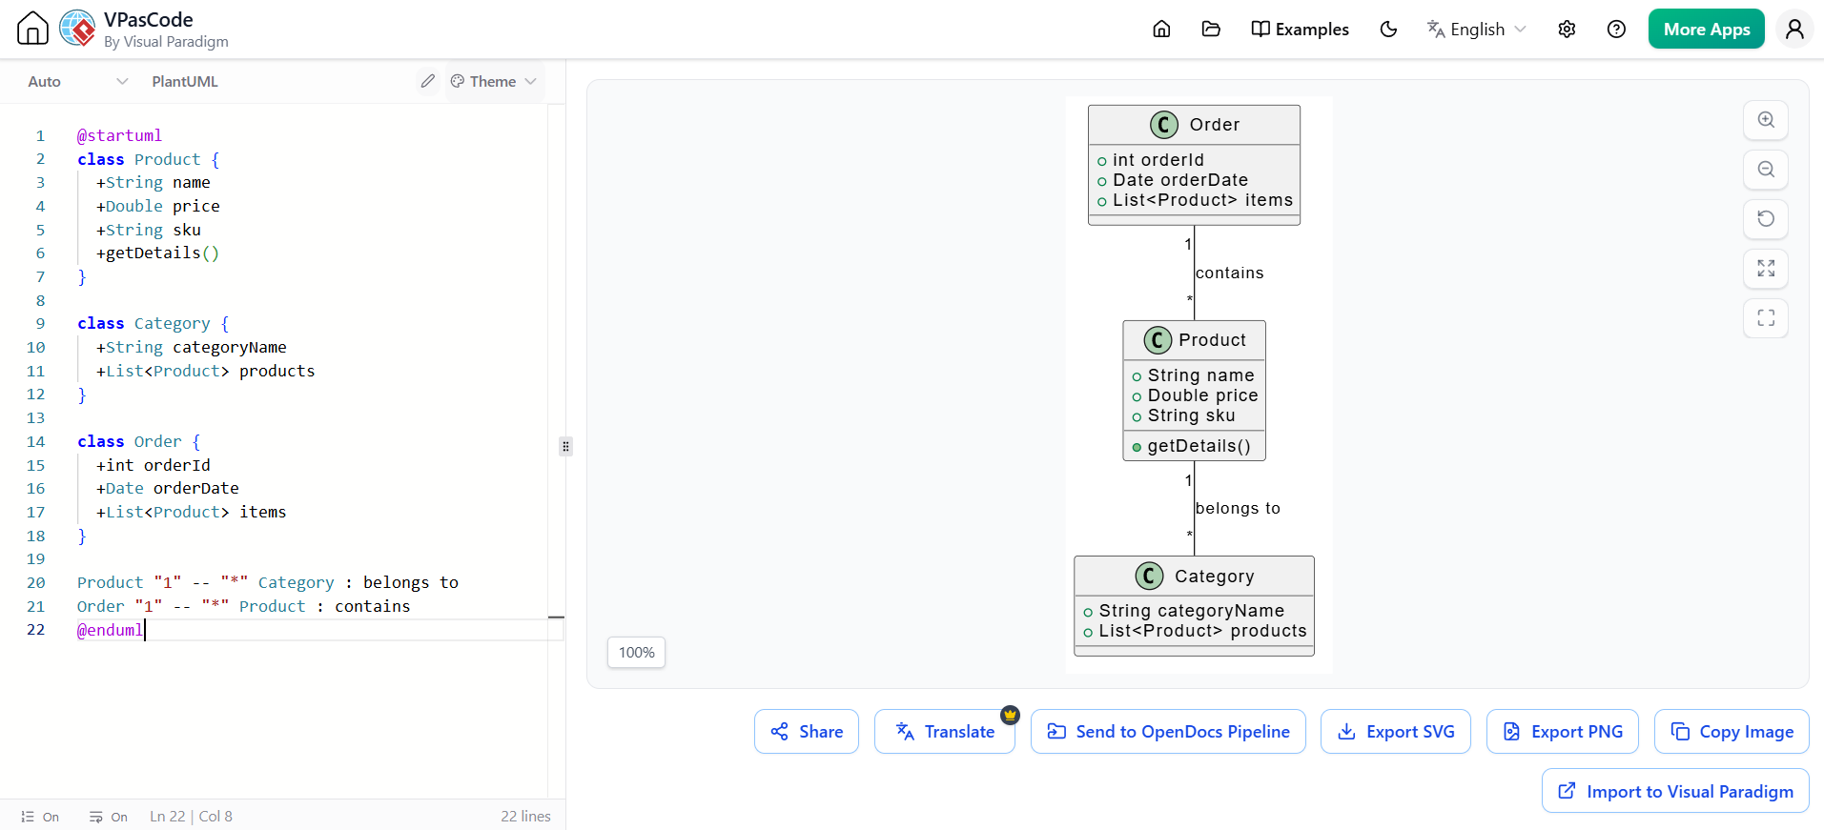The width and height of the screenshot is (1824, 830).
Task: Click 'String categoryName' in Category diagram box
Action: tap(1192, 611)
